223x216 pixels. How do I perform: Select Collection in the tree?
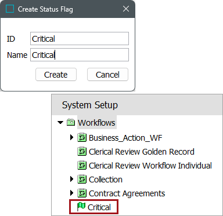coord(106,180)
